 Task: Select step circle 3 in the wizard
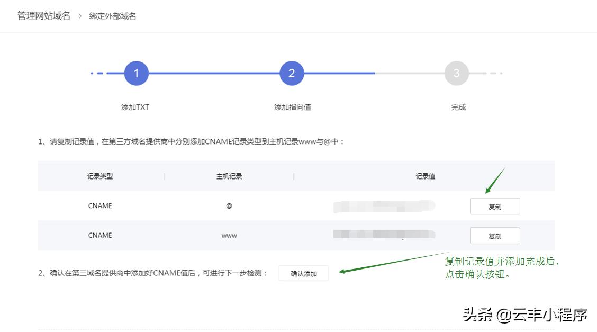click(x=457, y=73)
